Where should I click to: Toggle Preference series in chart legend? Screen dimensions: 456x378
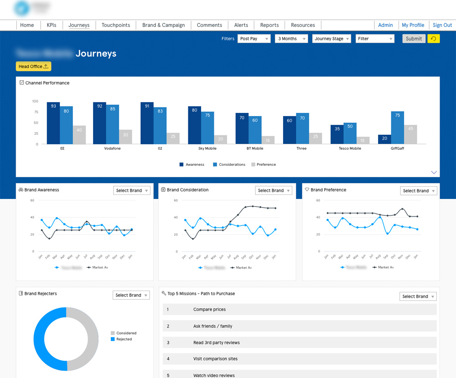(264, 164)
